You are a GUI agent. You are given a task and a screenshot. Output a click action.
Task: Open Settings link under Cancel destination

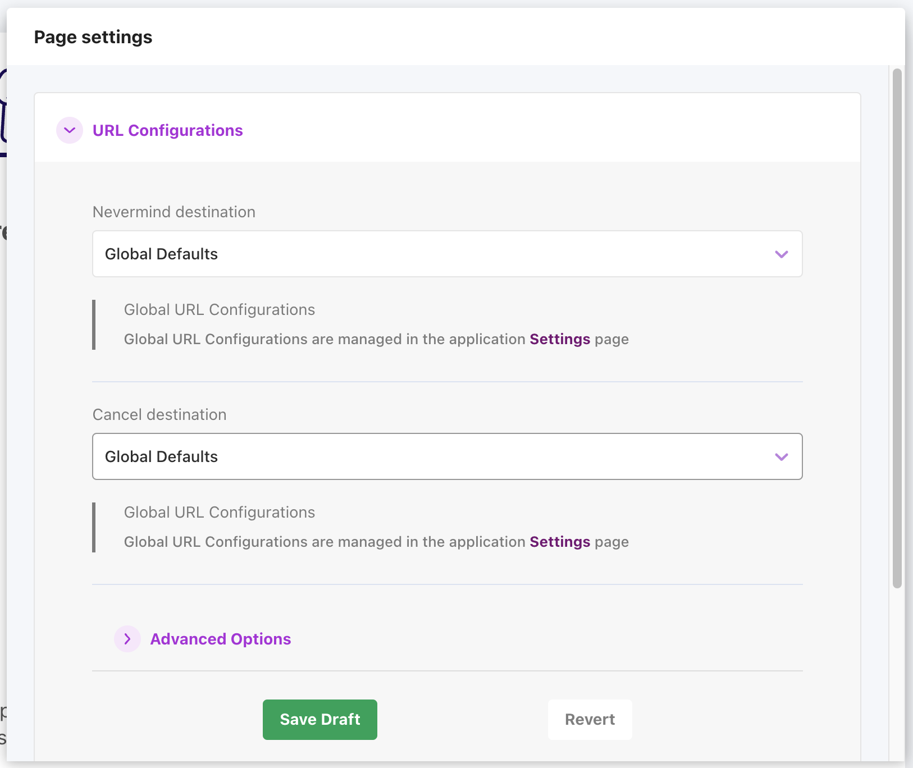(x=559, y=542)
